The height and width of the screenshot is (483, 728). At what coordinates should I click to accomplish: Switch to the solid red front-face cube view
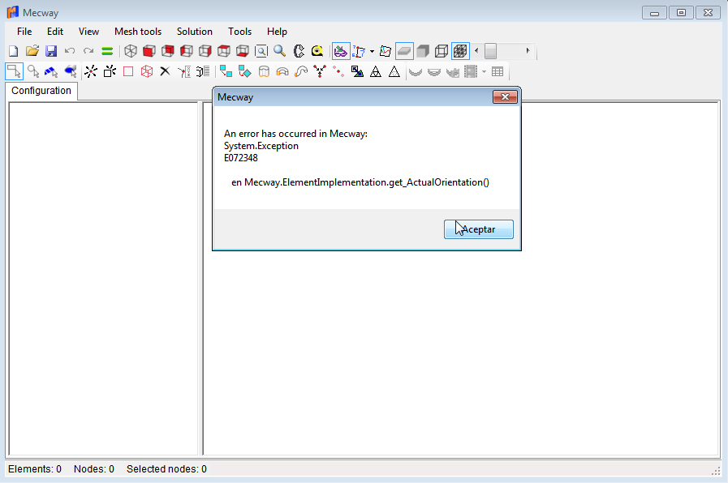point(149,51)
